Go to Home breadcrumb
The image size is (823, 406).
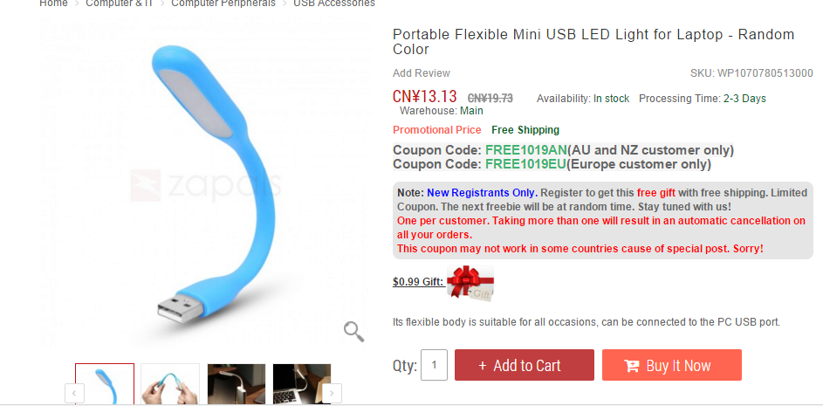[x=53, y=3]
